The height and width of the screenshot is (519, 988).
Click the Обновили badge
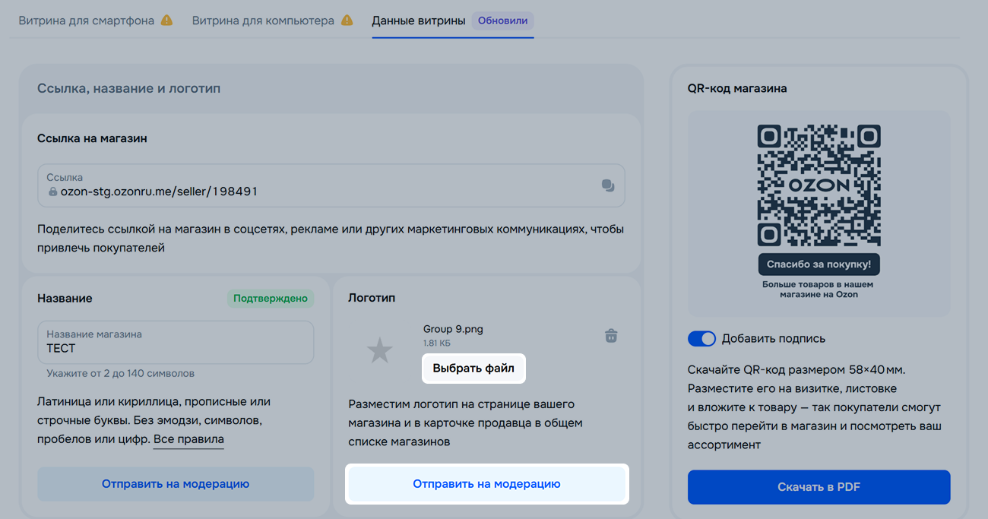pyautogui.click(x=502, y=21)
